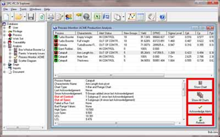Click green status icon of Giant Rubber row
The height and width of the screenshot is (137, 220).
(x=56, y=49)
